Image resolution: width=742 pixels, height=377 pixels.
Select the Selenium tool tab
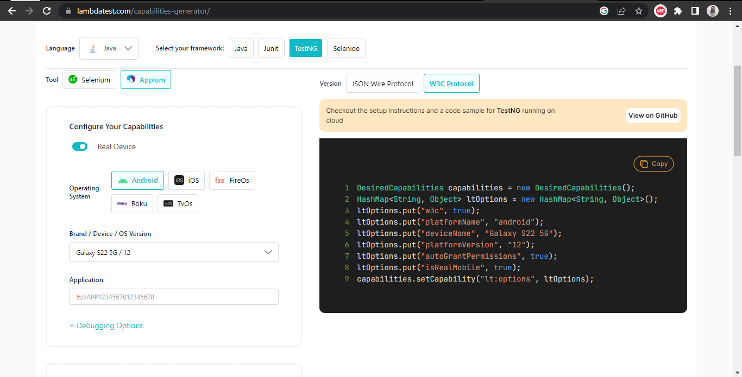(x=90, y=80)
